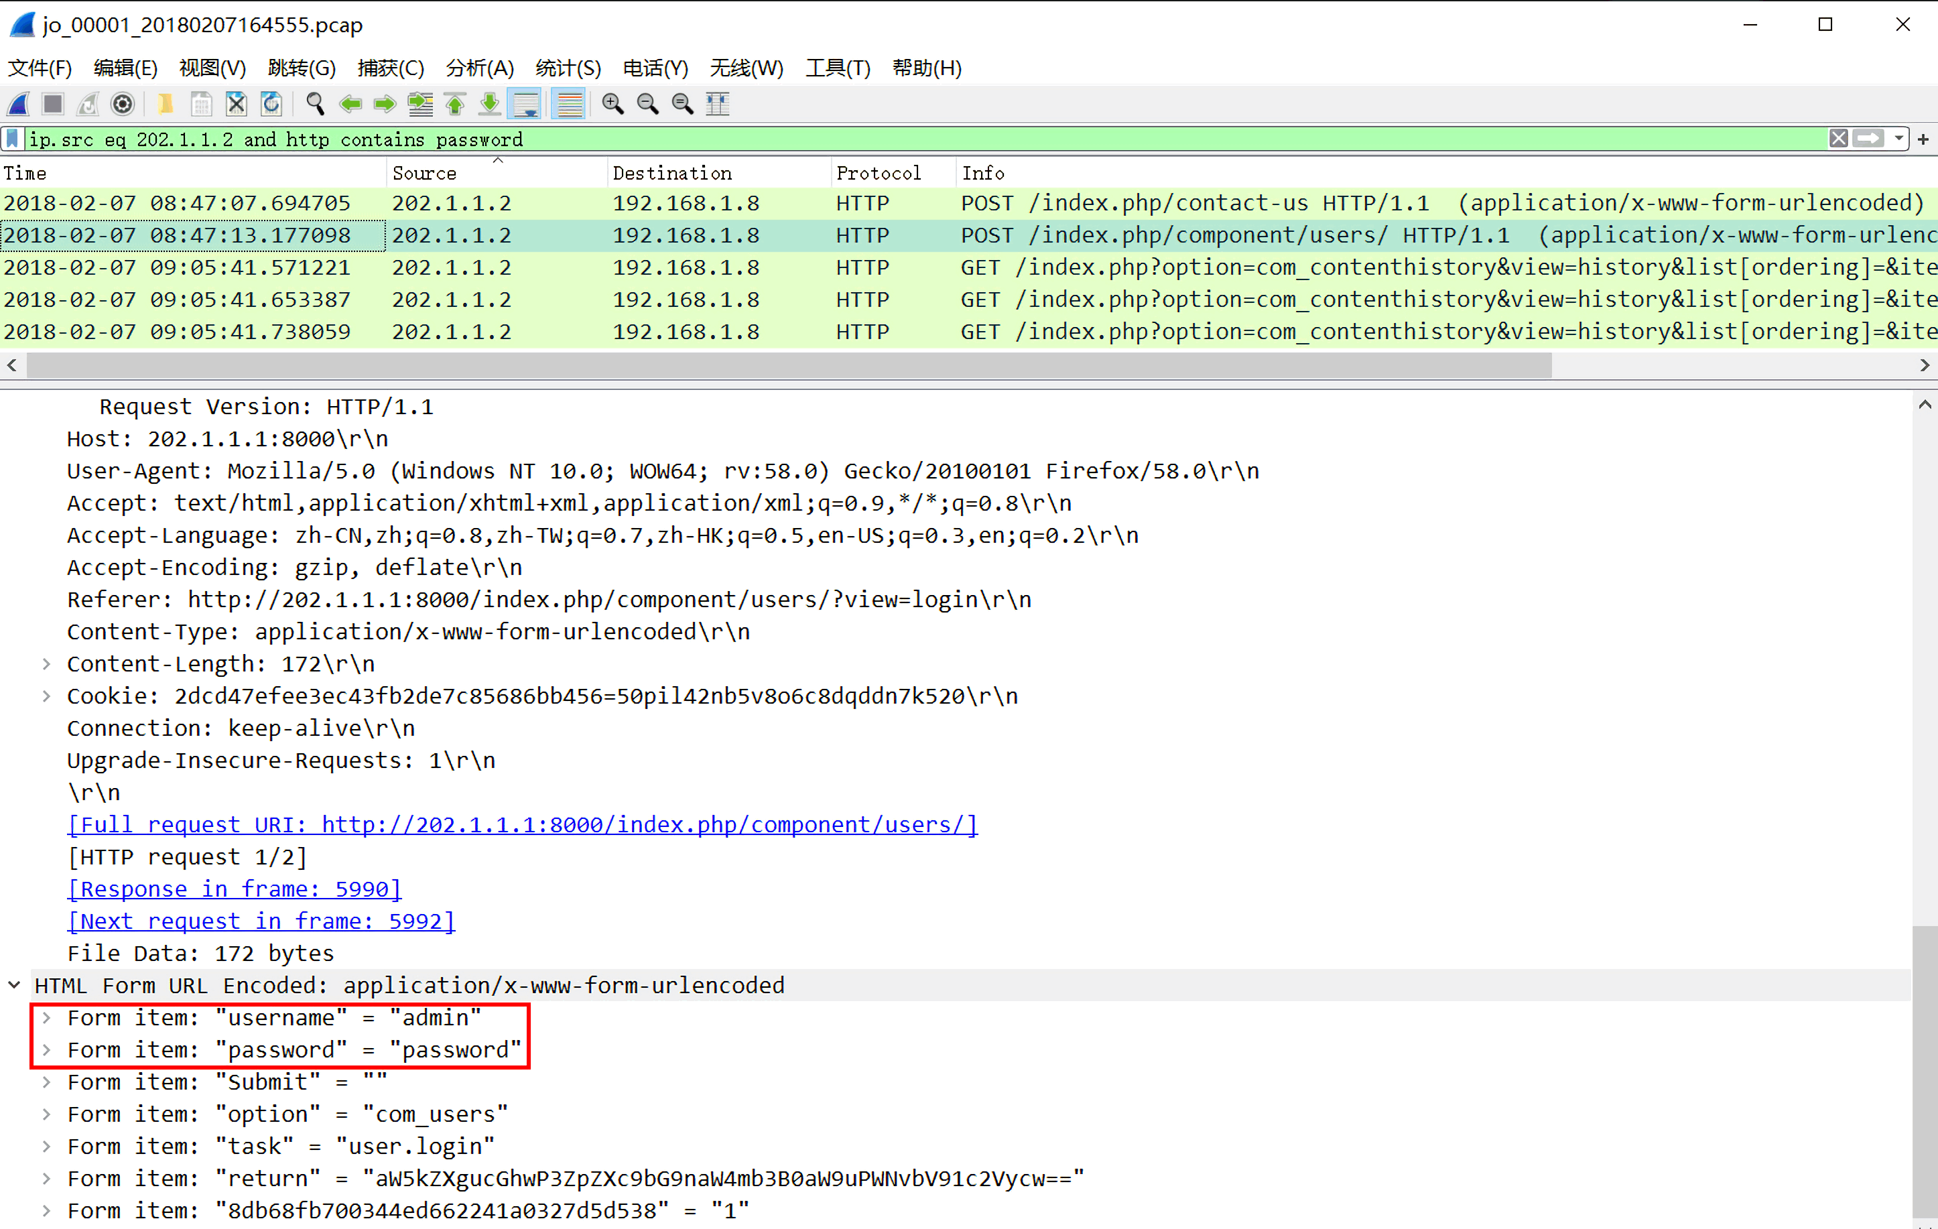The height and width of the screenshot is (1229, 1938).
Task: Go back in packet history
Action: pyautogui.click(x=350, y=104)
